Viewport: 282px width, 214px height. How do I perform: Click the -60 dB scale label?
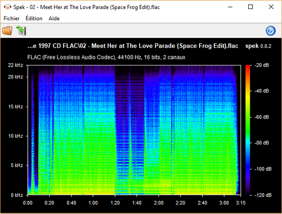pos(262,117)
